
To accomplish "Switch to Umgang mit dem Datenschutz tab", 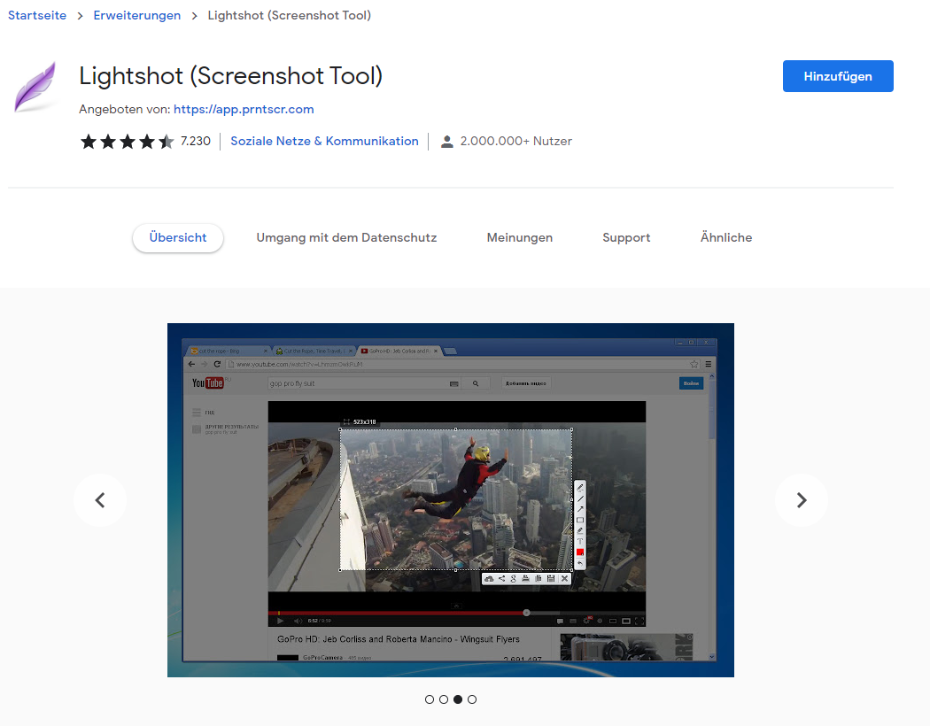I will 346,237.
